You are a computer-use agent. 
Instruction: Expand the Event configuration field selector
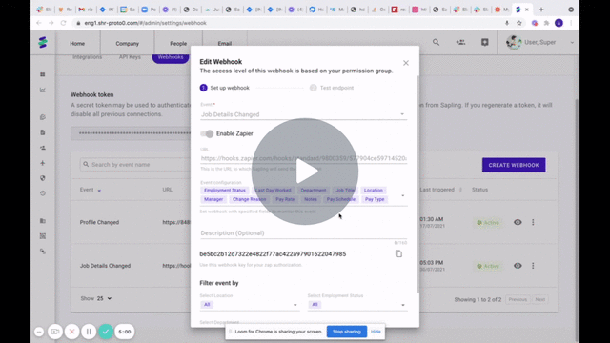tap(402, 195)
